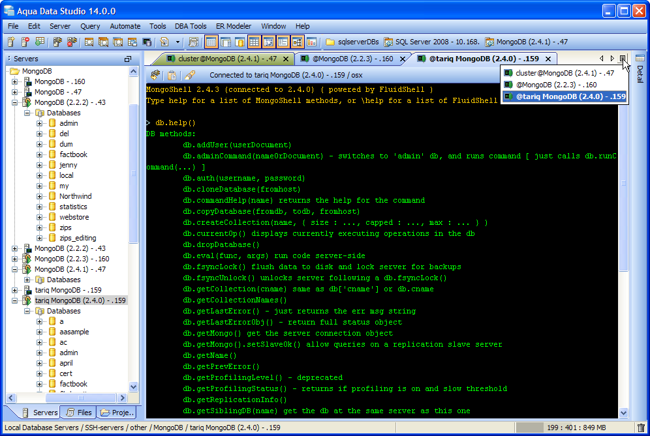Click the script editor pencil-on-page toolbar icon
The width and height of the screenshot is (650, 436).
coord(164,42)
